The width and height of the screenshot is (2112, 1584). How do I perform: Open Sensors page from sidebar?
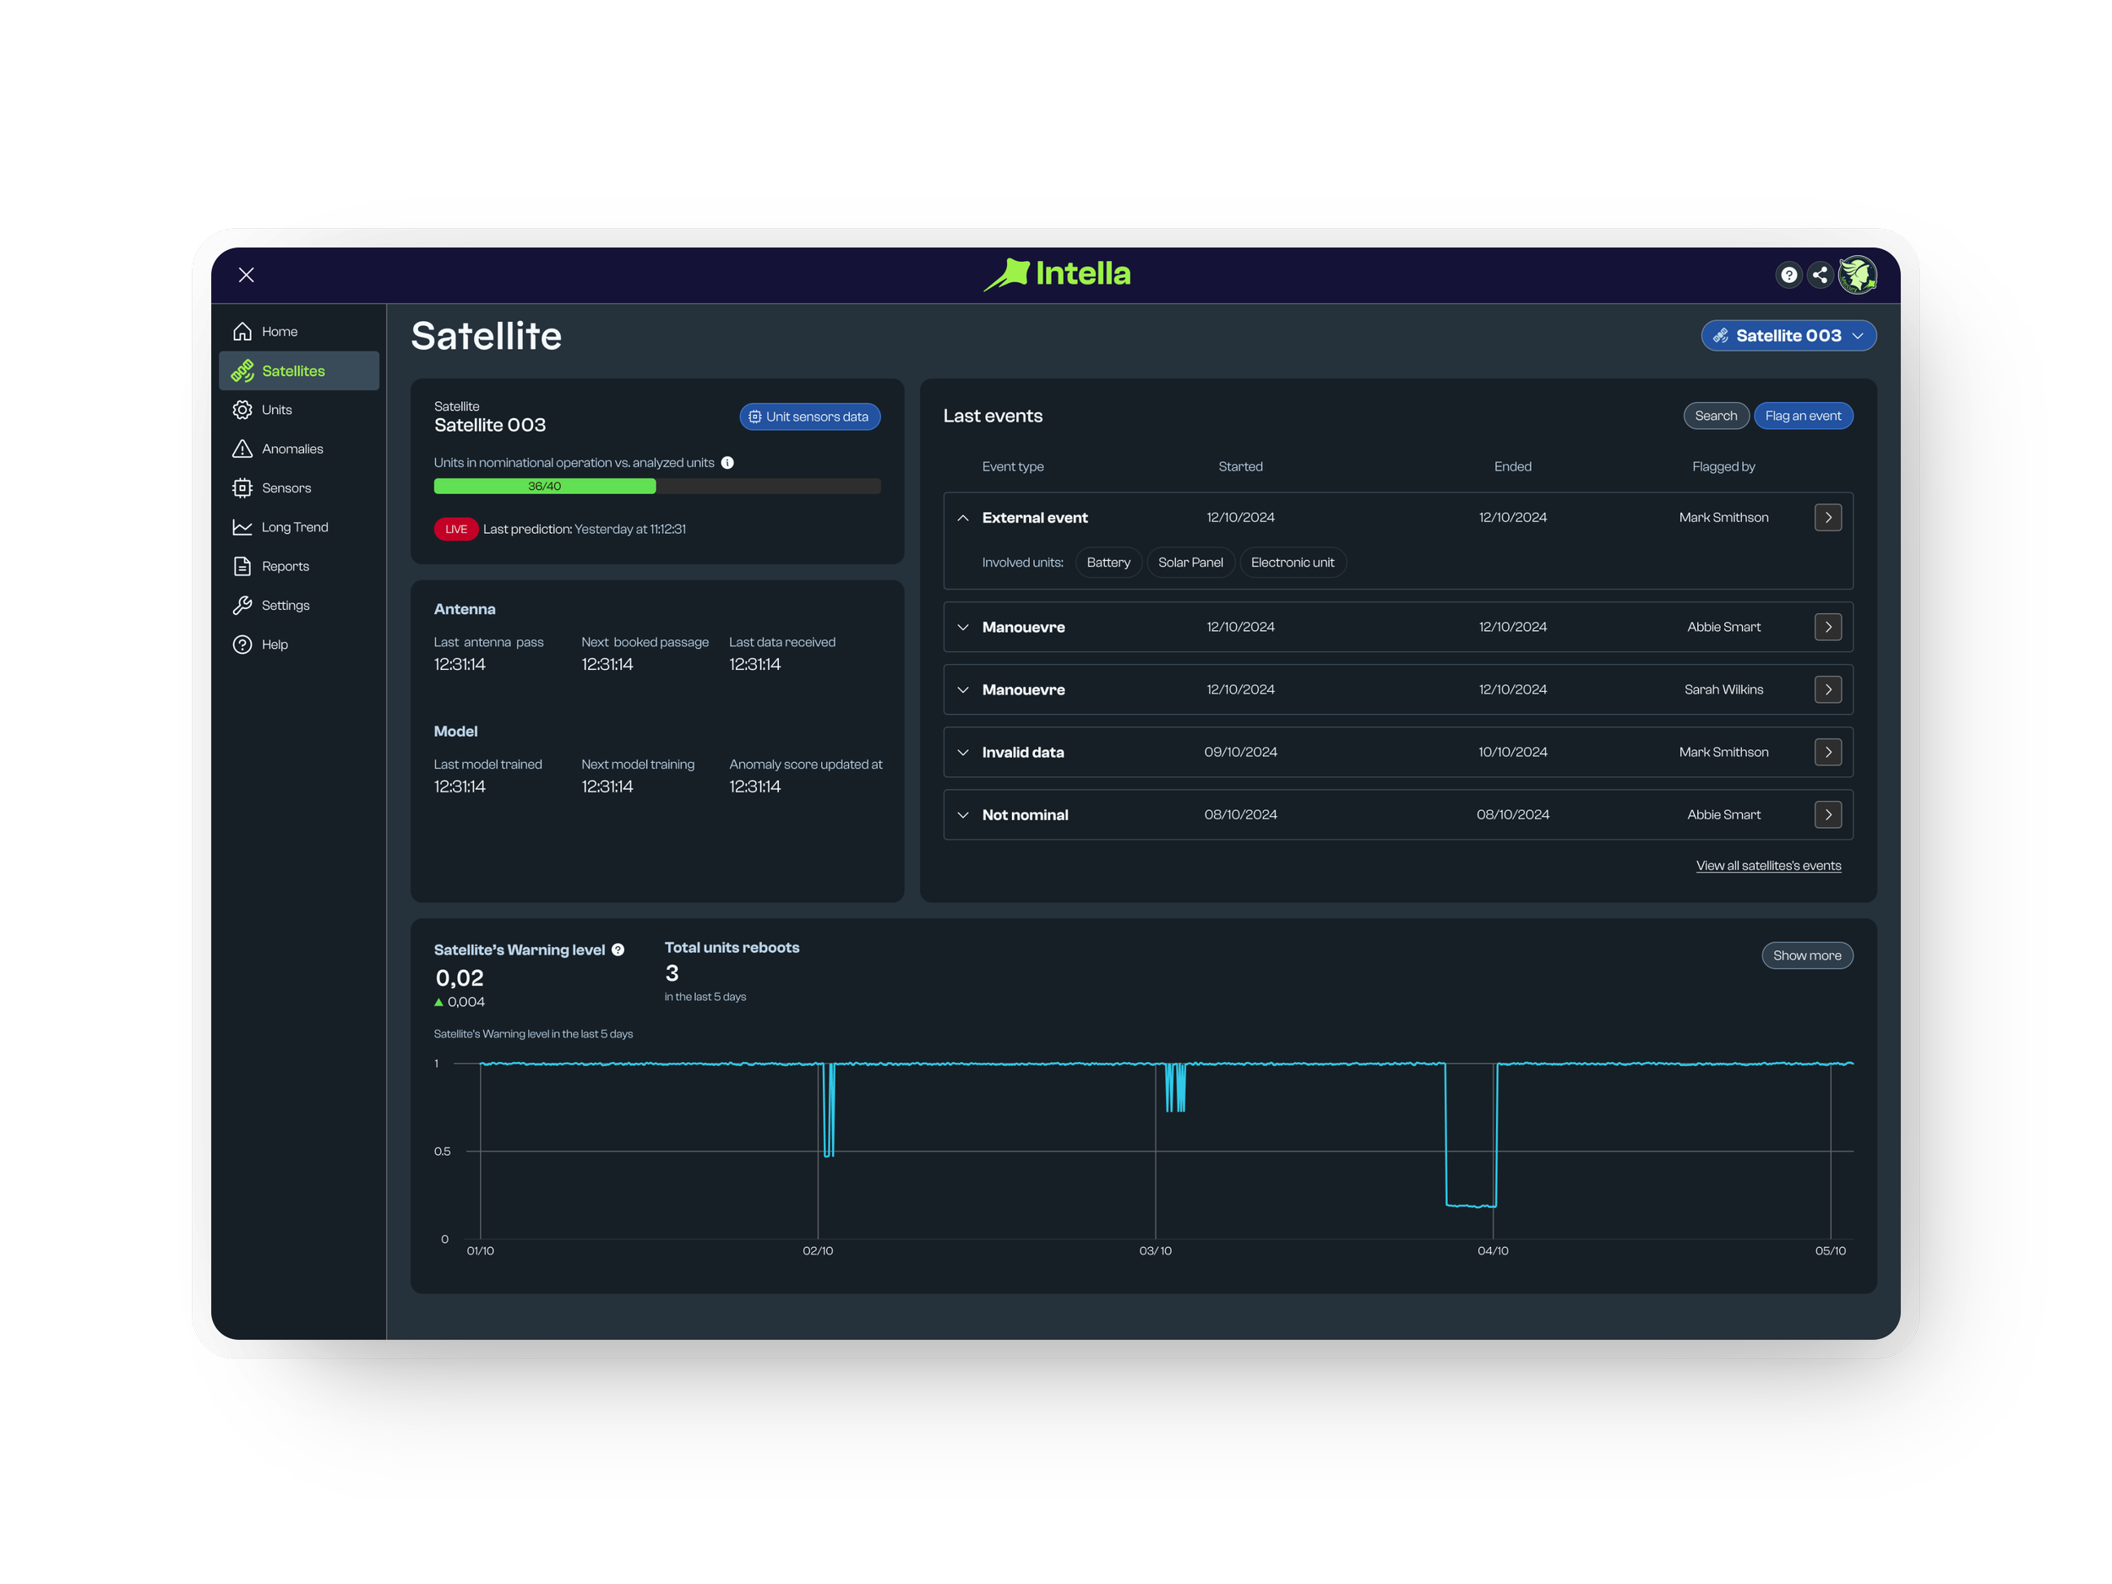click(x=286, y=488)
